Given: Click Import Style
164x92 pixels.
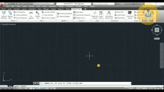Looking at the screenshot, I should click(120, 15).
